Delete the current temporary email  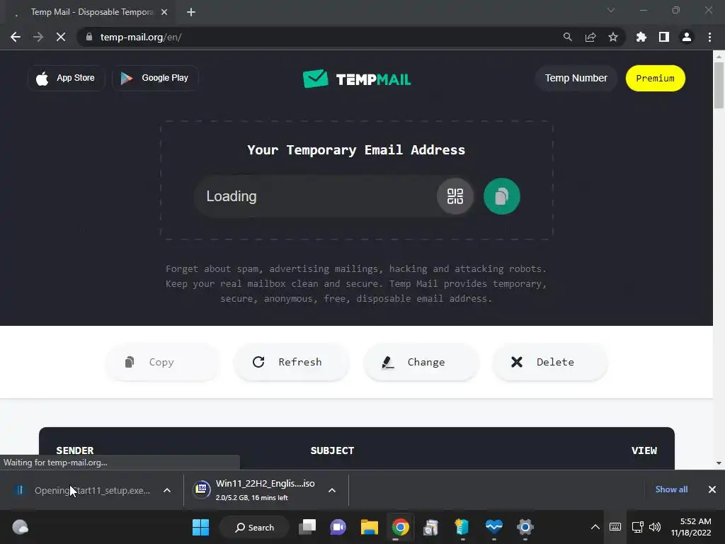tap(549, 362)
